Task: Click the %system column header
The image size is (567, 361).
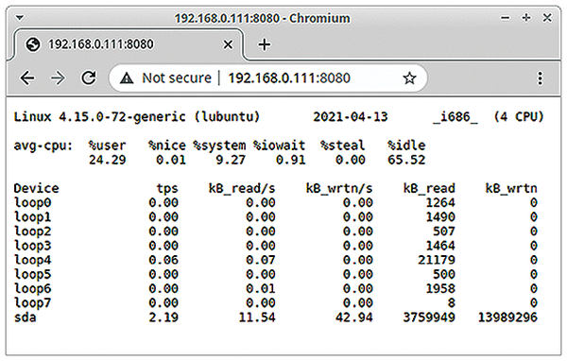Action: 219,146
